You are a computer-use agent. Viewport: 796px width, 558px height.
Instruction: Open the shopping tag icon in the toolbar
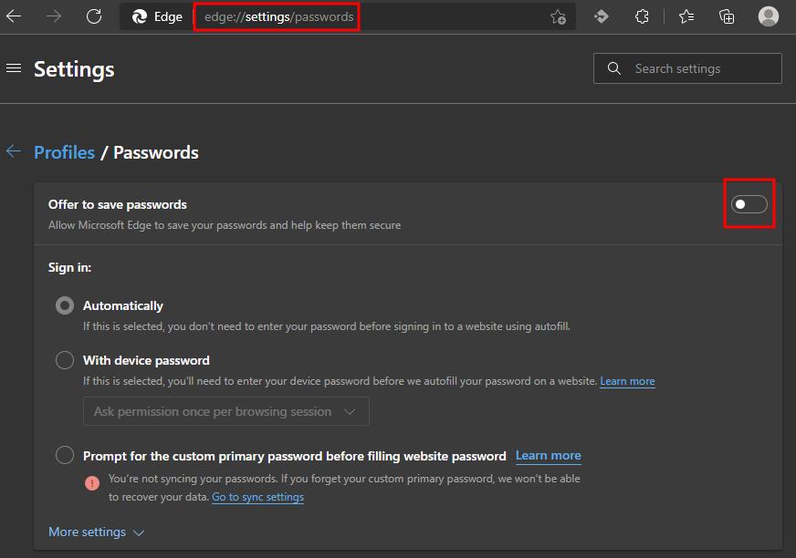(601, 16)
